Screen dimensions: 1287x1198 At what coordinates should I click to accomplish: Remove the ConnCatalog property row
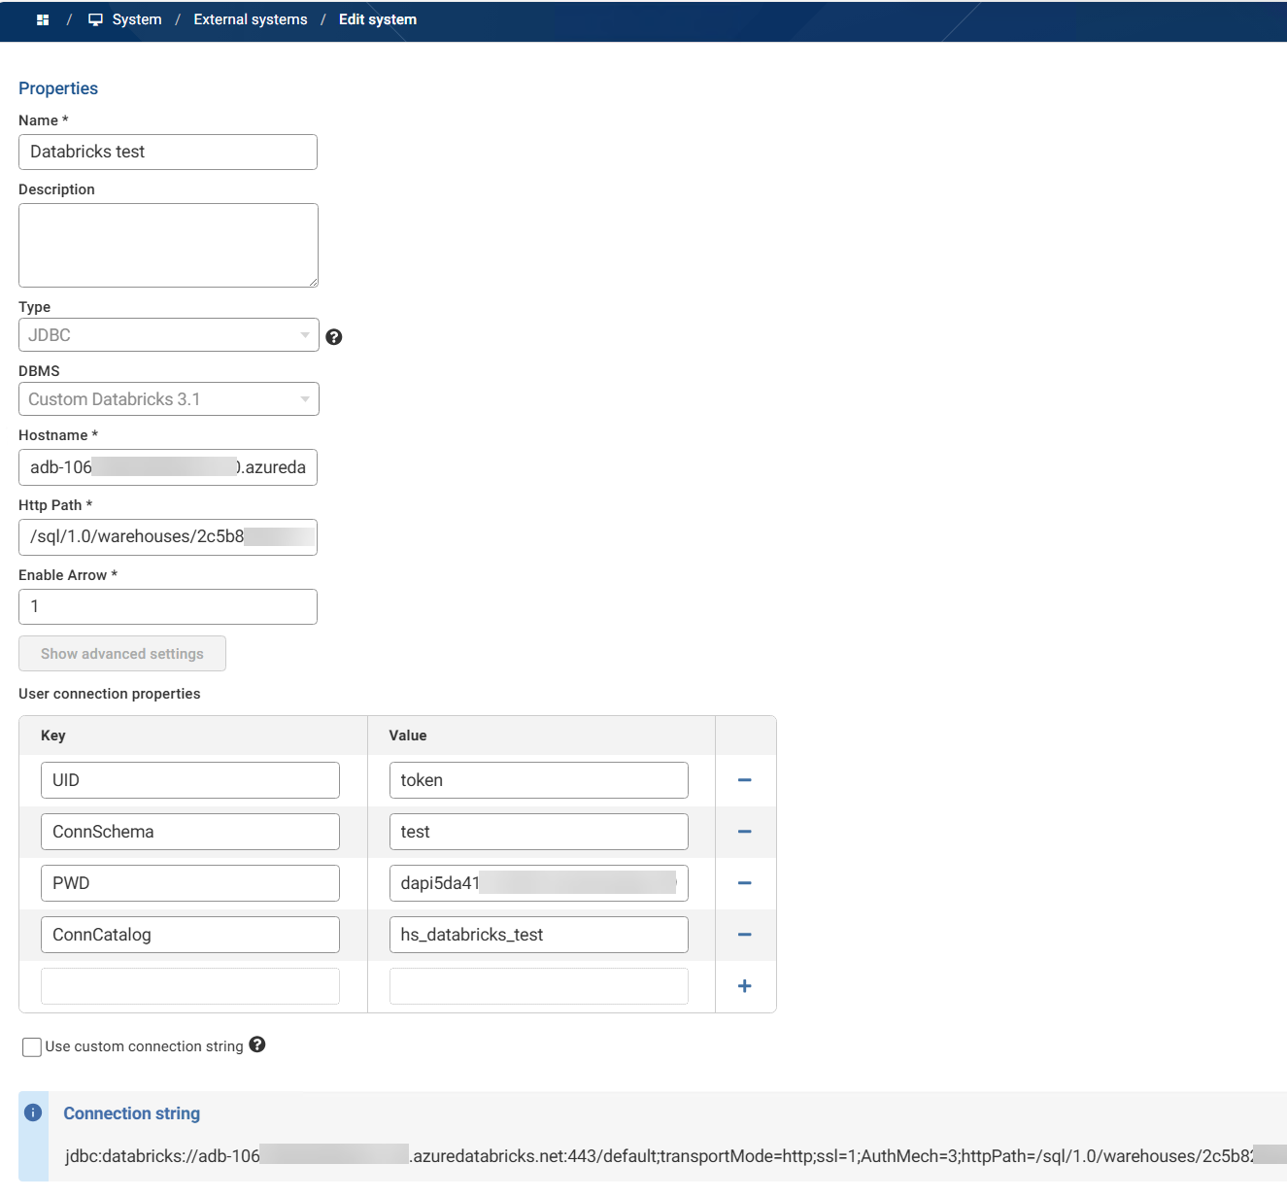pyautogui.click(x=745, y=935)
